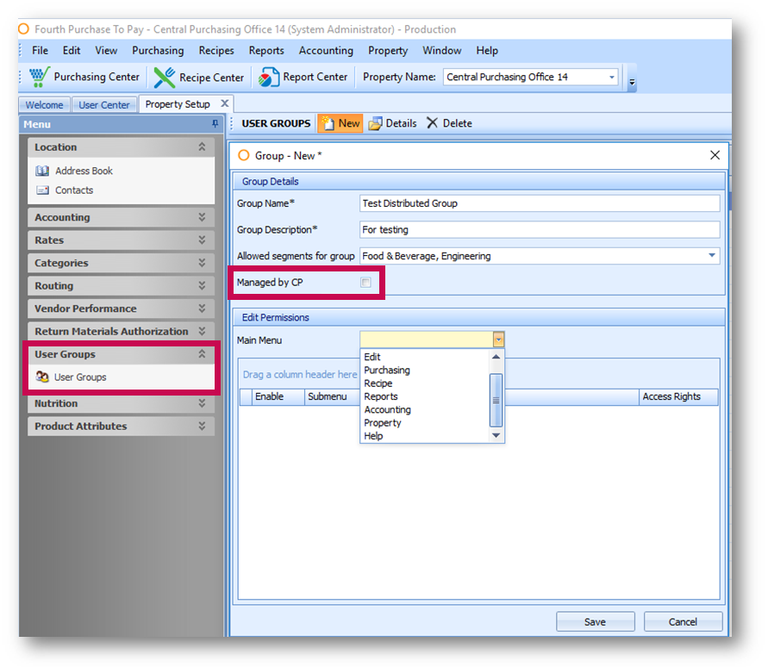The width and height of the screenshot is (768, 667).
Task: Click the Delete user group icon
Action: point(433,123)
